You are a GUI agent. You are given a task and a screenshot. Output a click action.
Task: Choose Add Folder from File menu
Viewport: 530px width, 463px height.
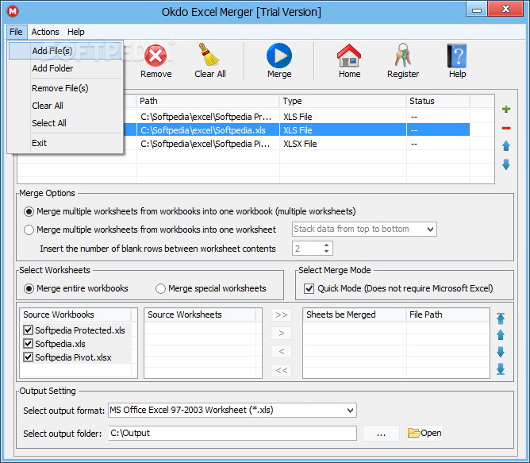[x=65, y=68]
